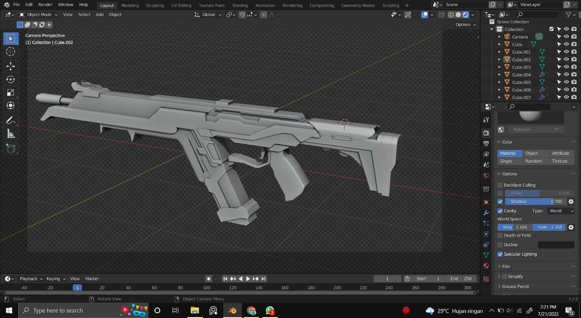The image size is (581, 318).
Task: Switch to the Modeling workspace tab
Action: click(130, 5)
